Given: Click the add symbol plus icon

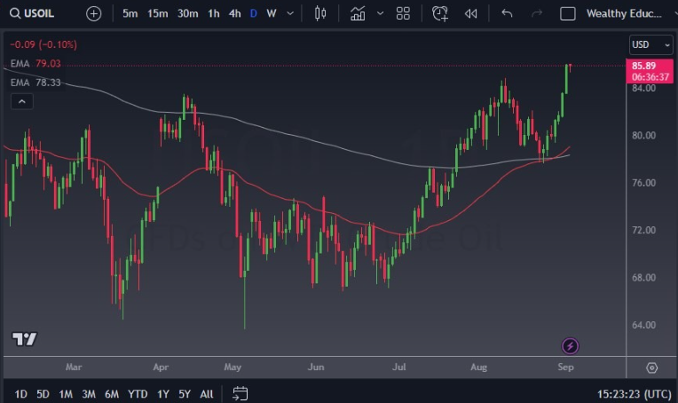Looking at the screenshot, I should pos(94,13).
